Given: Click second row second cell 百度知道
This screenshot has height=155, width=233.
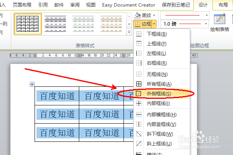Looking at the screenshot, I should [x=102, y=114].
